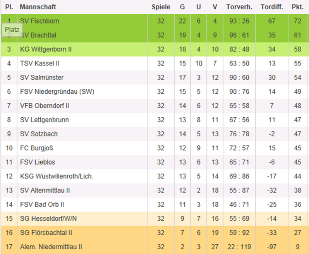This screenshot has width=309, height=254.
Task: Sort standings by Pkt. header
Action: (x=297, y=7)
